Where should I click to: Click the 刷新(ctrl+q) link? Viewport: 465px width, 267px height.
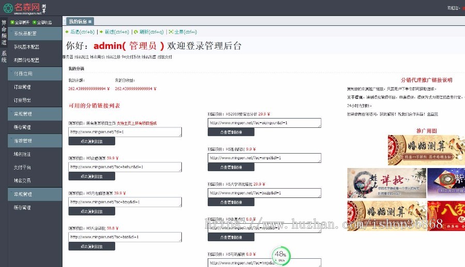click(x=151, y=32)
